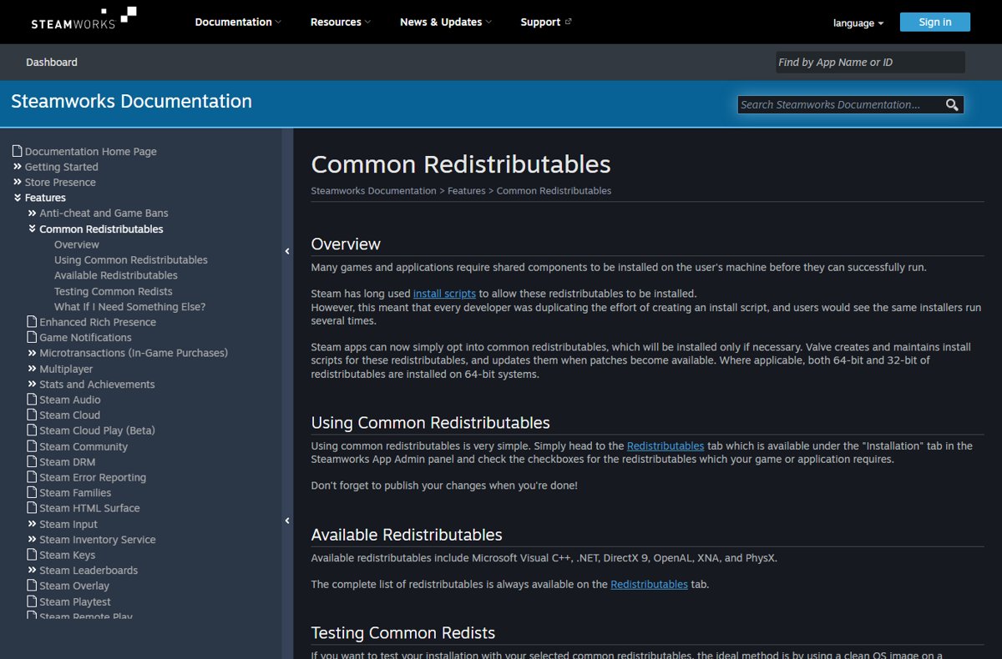Click the Steamworks Documentation breadcrumb
This screenshot has height=659, width=1002.
[373, 190]
